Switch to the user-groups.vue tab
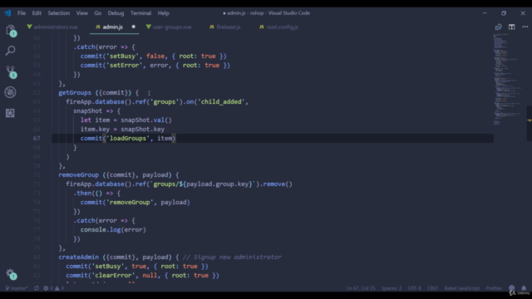Screen dimensions: 532x299 tap(169, 27)
